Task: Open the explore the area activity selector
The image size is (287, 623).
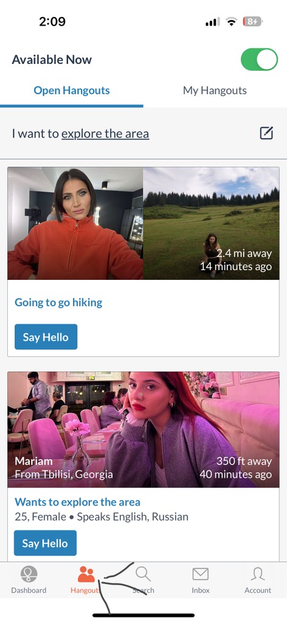Action: 105,133
